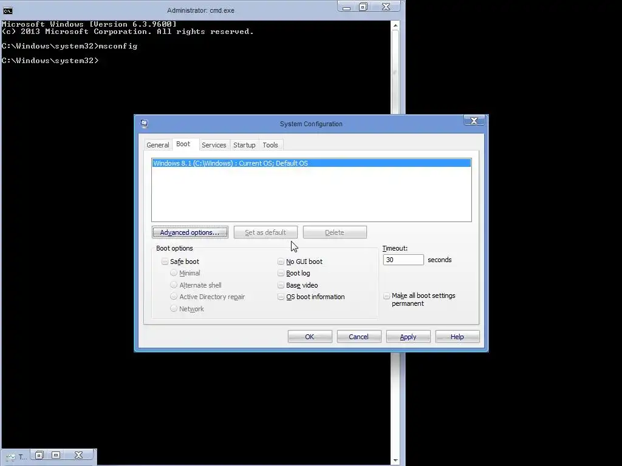Close the System Configuration dialog
The width and height of the screenshot is (622, 466).
click(x=474, y=121)
